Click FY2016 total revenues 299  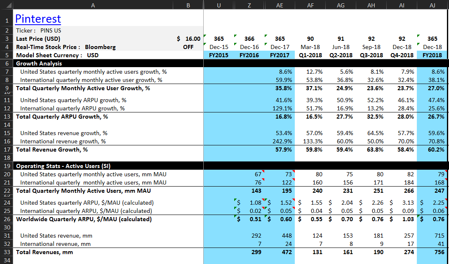(x=249, y=252)
